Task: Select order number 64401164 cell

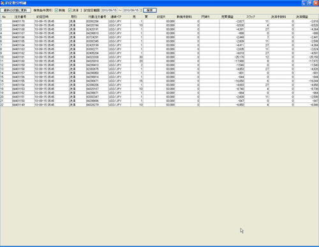Action: tap(23, 45)
